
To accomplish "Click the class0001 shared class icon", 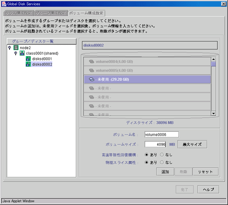I will 22,53.
